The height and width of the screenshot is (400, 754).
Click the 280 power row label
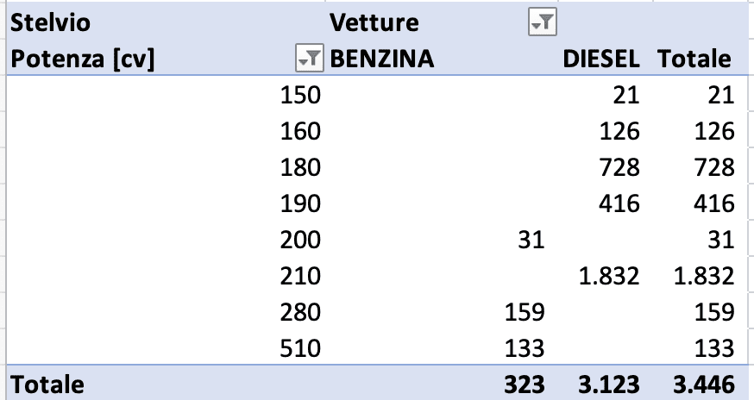(301, 312)
